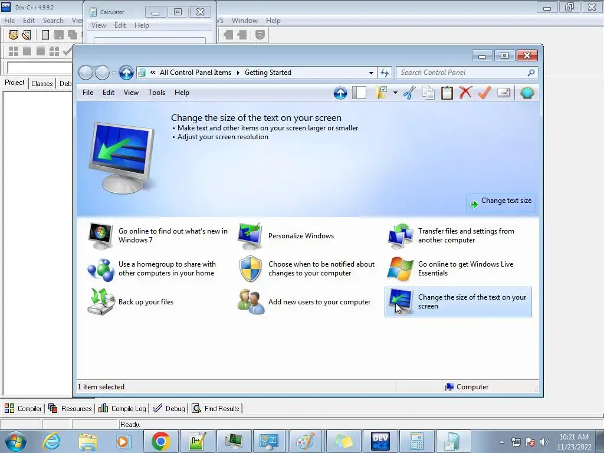Click the first shield icon in Dev-C++ toolbar
Image resolution: width=604 pixels, height=453 pixels.
click(x=14, y=35)
